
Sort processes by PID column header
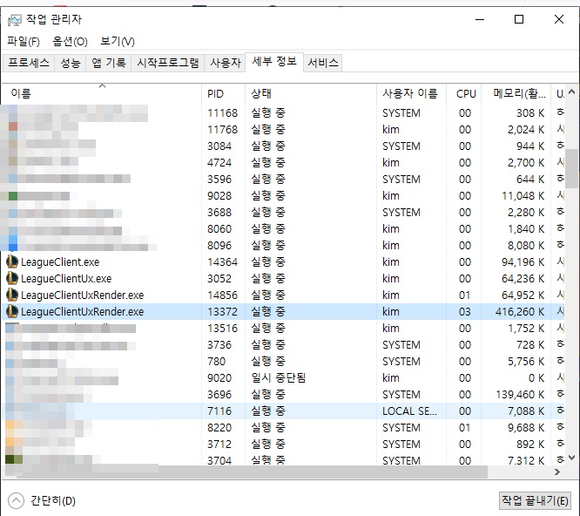pyautogui.click(x=216, y=93)
